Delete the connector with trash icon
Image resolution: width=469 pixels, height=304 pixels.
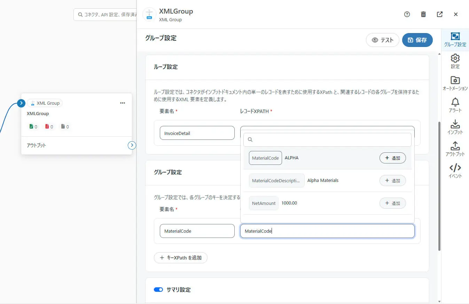(423, 14)
